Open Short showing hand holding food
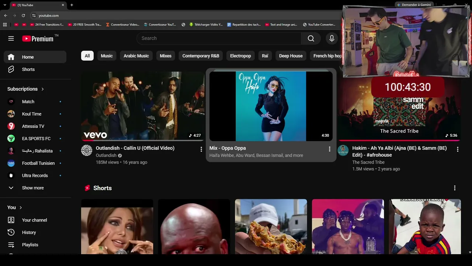This screenshot has width=472, height=266. (271, 227)
